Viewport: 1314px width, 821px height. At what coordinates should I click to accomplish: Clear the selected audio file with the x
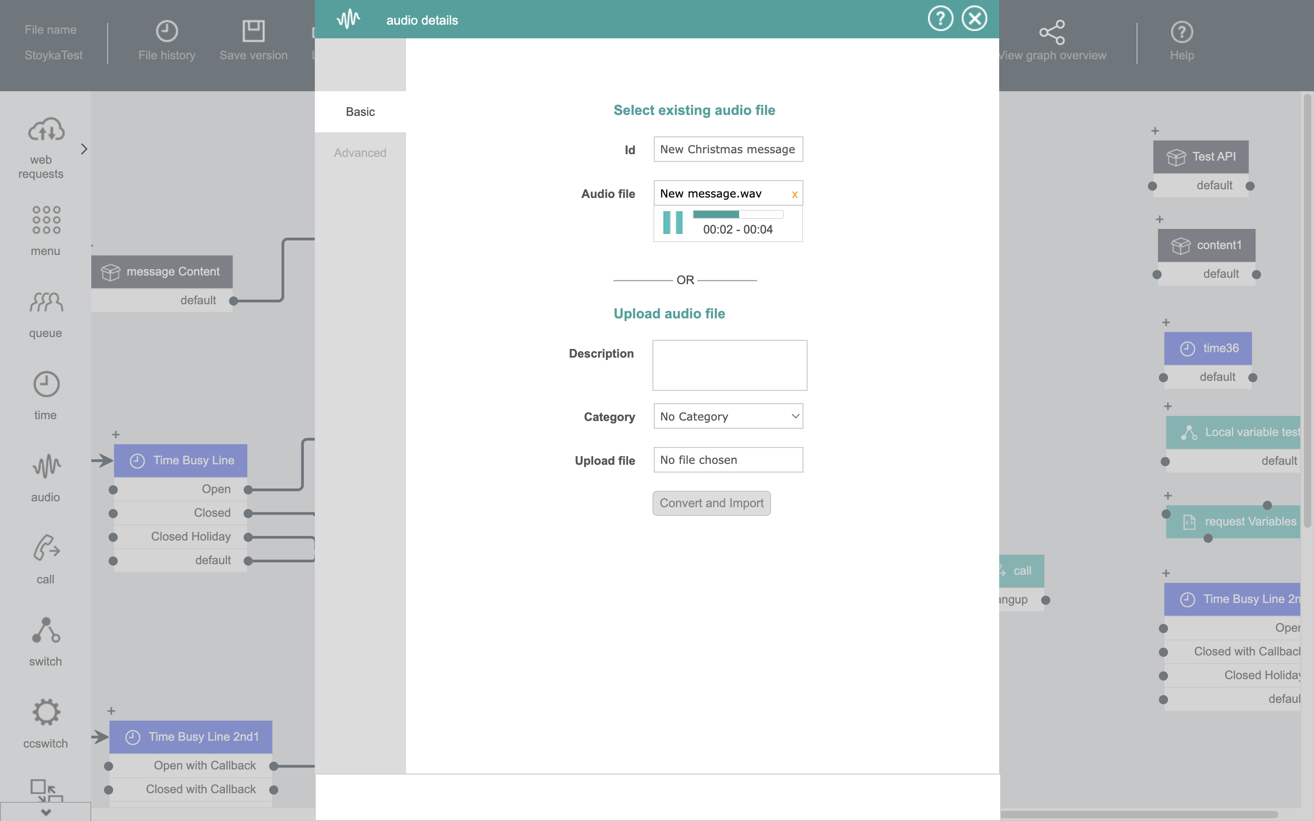click(x=794, y=194)
